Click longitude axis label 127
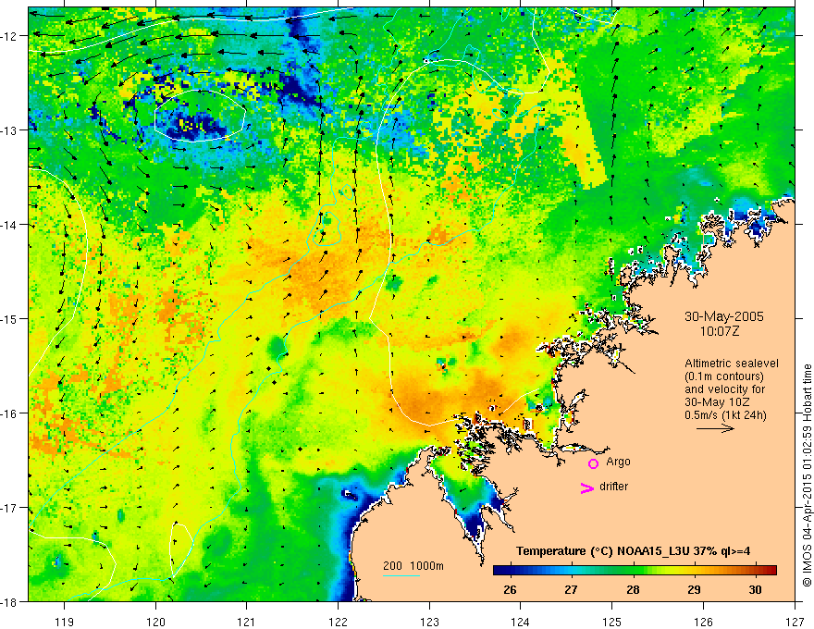The width and height of the screenshot is (814, 629). (x=795, y=623)
